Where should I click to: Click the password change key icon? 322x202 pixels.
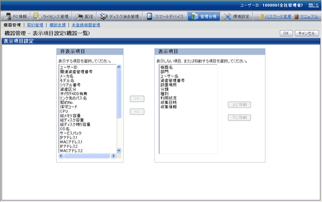[261, 17]
